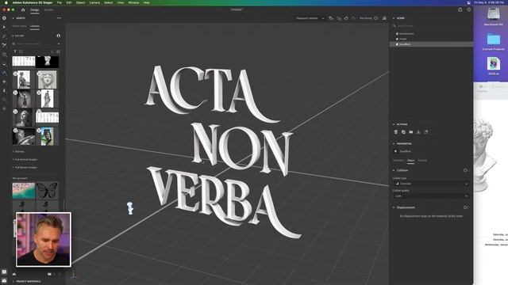
Task: Switch to the Starter assets tab
Action: tap(19, 26)
